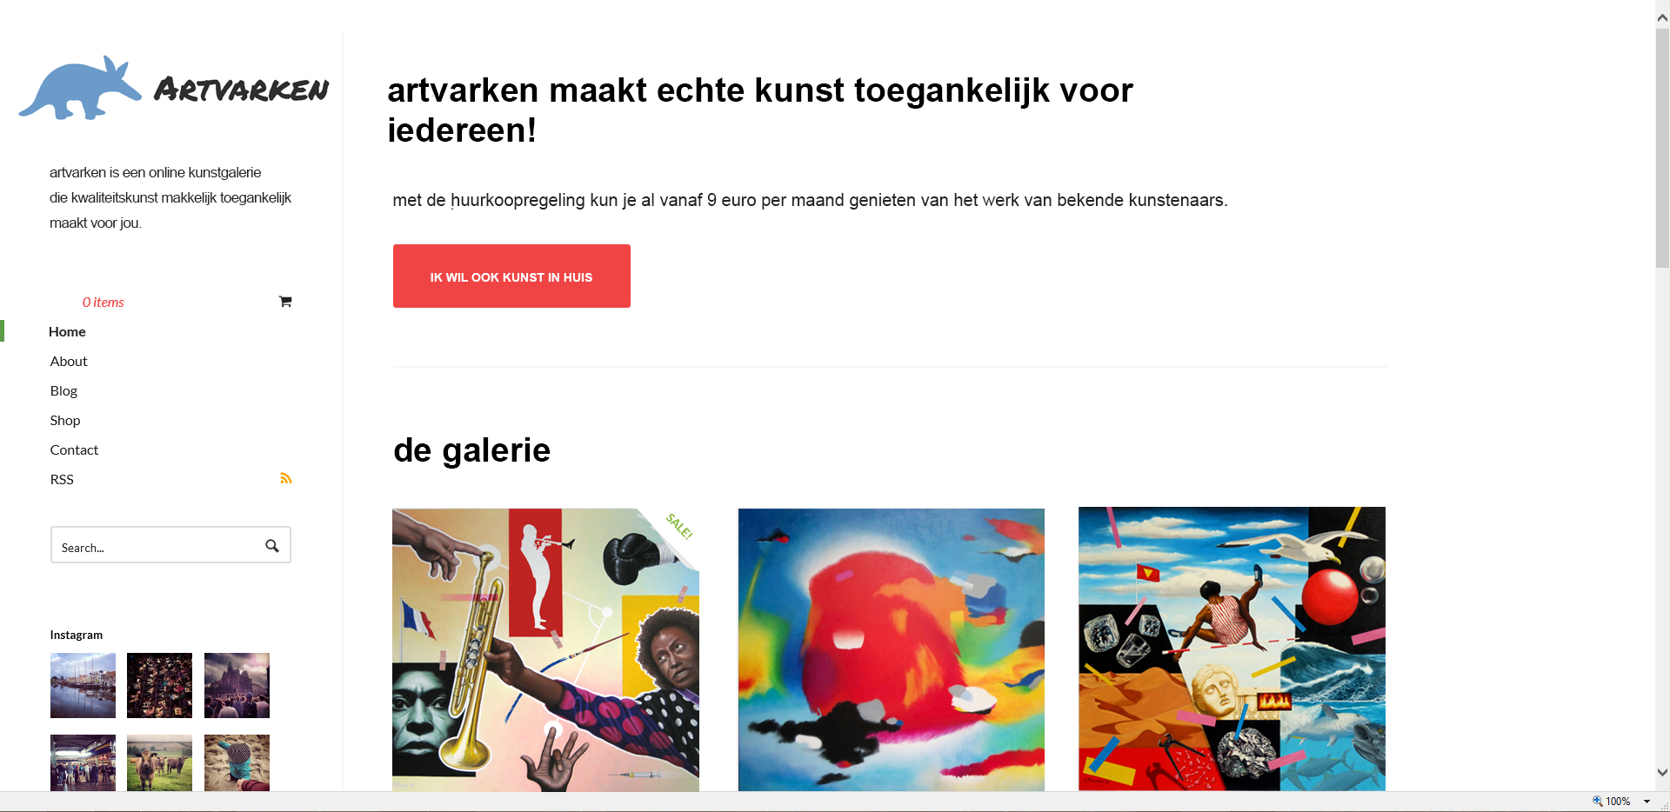Open the Blog page
1670x812 pixels.
click(x=63, y=391)
